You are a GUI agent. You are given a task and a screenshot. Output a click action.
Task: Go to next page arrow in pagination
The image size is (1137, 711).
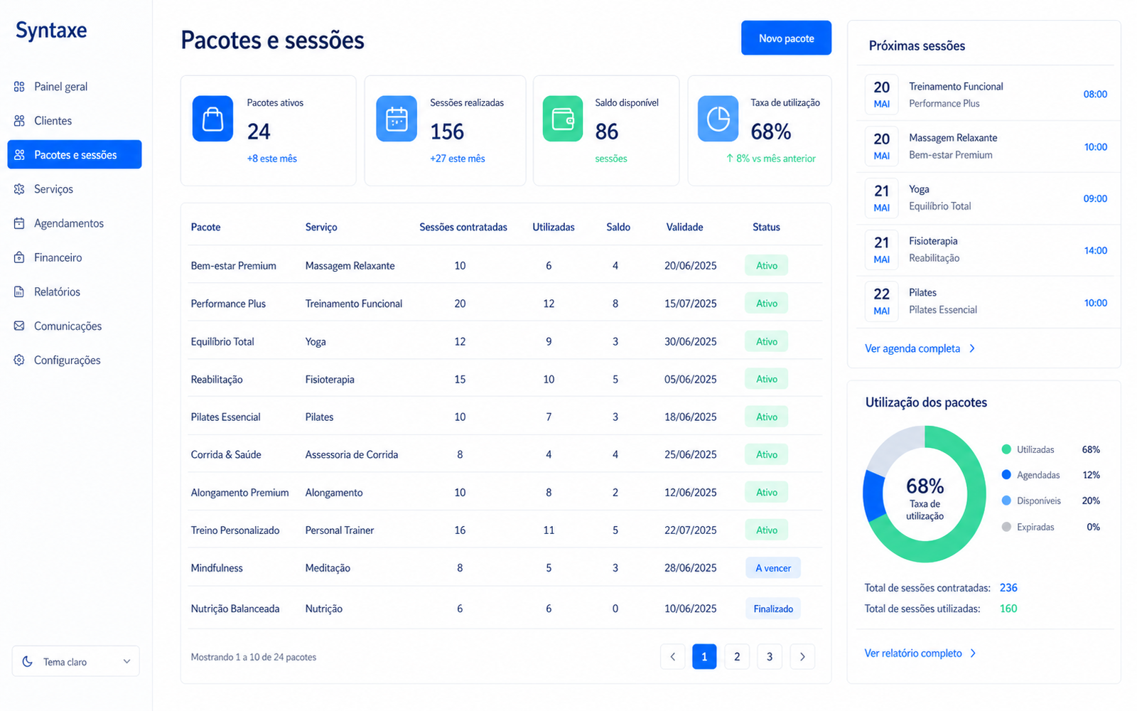[802, 657]
